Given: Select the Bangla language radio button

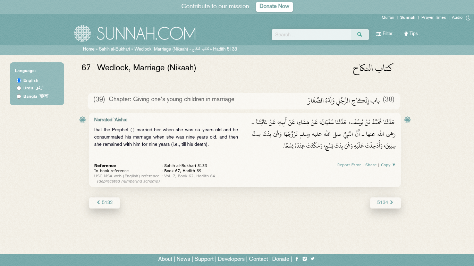Looking at the screenshot, I should [x=19, y=97].
